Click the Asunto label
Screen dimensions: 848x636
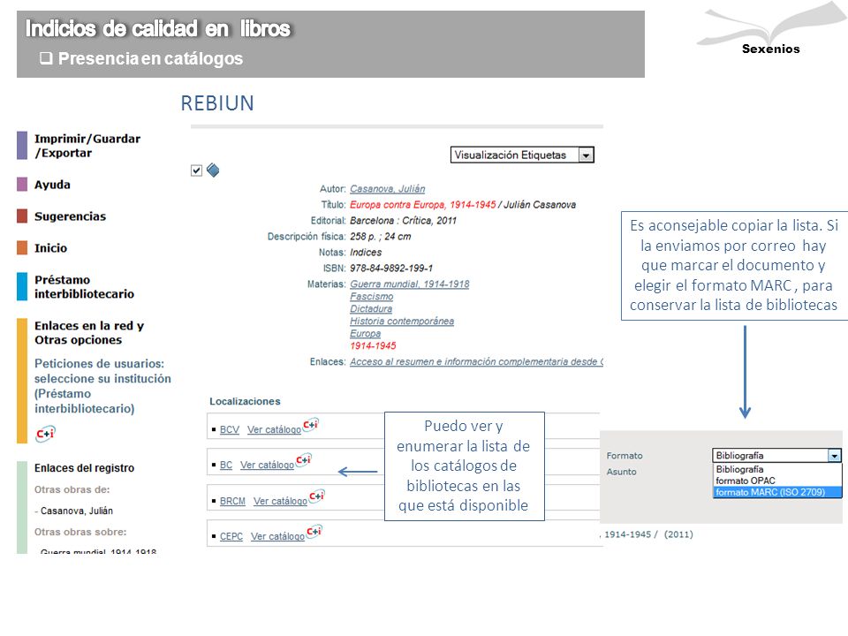point(621,472)
